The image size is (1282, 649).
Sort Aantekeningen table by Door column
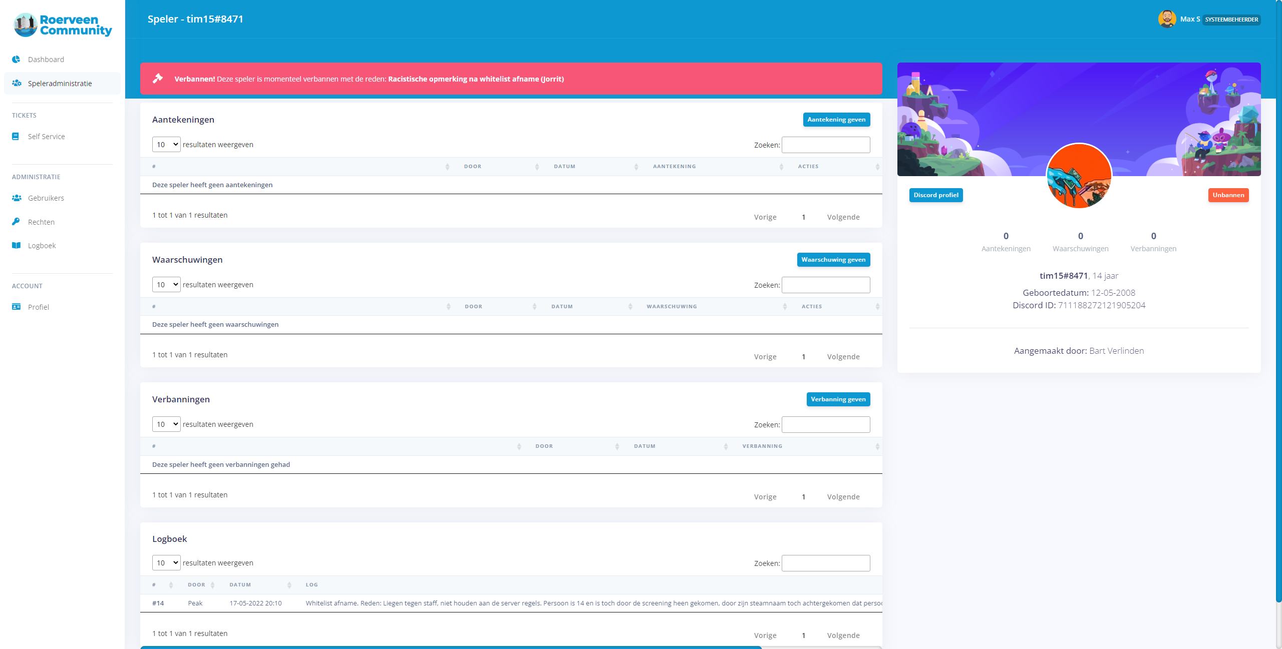point(472,167)
